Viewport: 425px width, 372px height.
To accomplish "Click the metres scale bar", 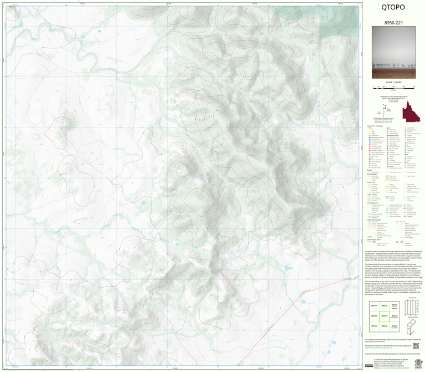I will point(393,87).
